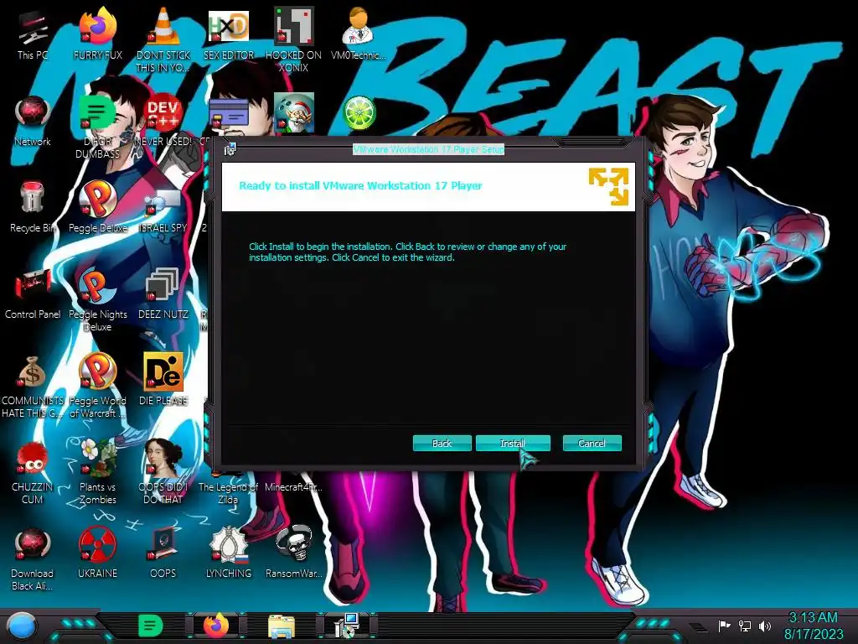Image resolution: width=858 pixels, height=644 pixels.
Task: Cancel the VMware Workstation Player setup
Action: 592,443
